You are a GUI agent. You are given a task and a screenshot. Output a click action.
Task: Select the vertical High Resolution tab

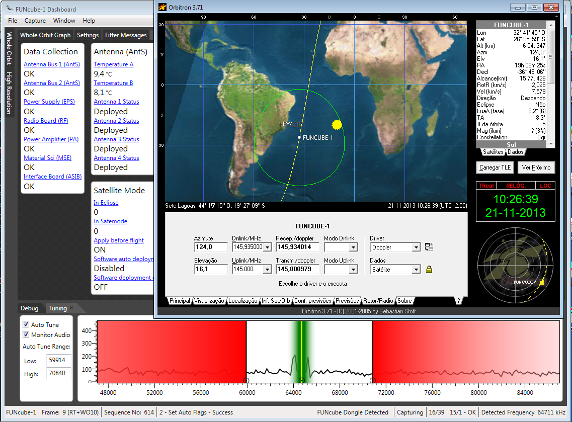click(9, 93)
